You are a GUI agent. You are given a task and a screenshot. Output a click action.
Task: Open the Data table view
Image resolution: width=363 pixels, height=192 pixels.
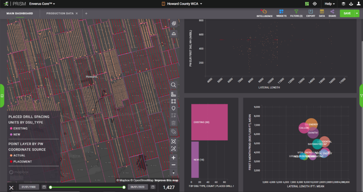click(x=322, y=12)
